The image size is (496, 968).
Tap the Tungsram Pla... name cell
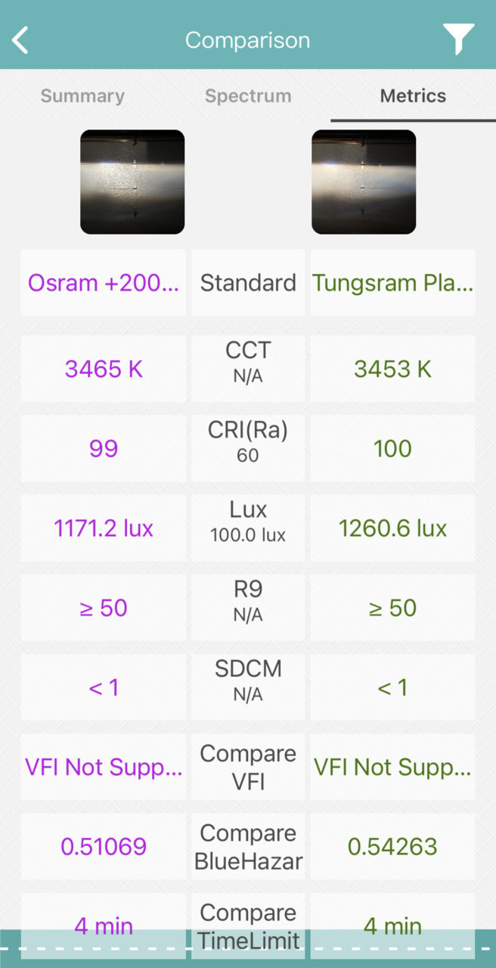point(392,283)
